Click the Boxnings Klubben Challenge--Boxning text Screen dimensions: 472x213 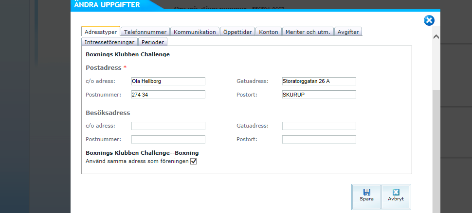pyautogui.click(x=142, y=153)
